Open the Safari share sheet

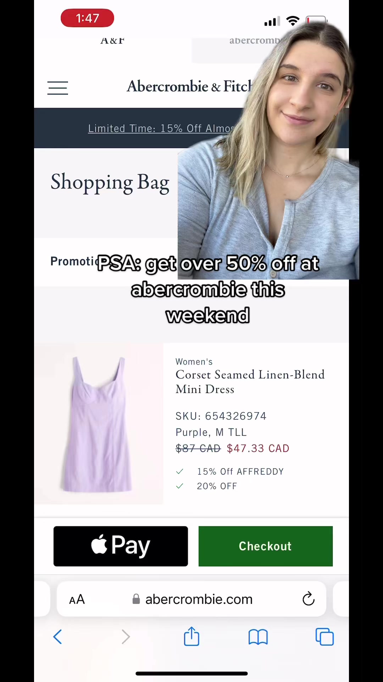tap(191, 636)
